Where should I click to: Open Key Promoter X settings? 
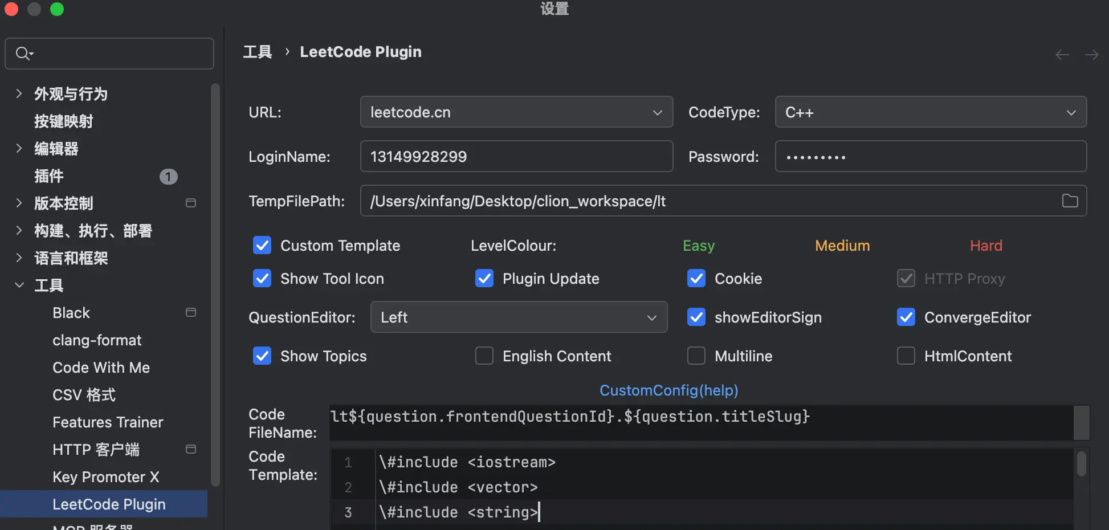tap(106, 477)
